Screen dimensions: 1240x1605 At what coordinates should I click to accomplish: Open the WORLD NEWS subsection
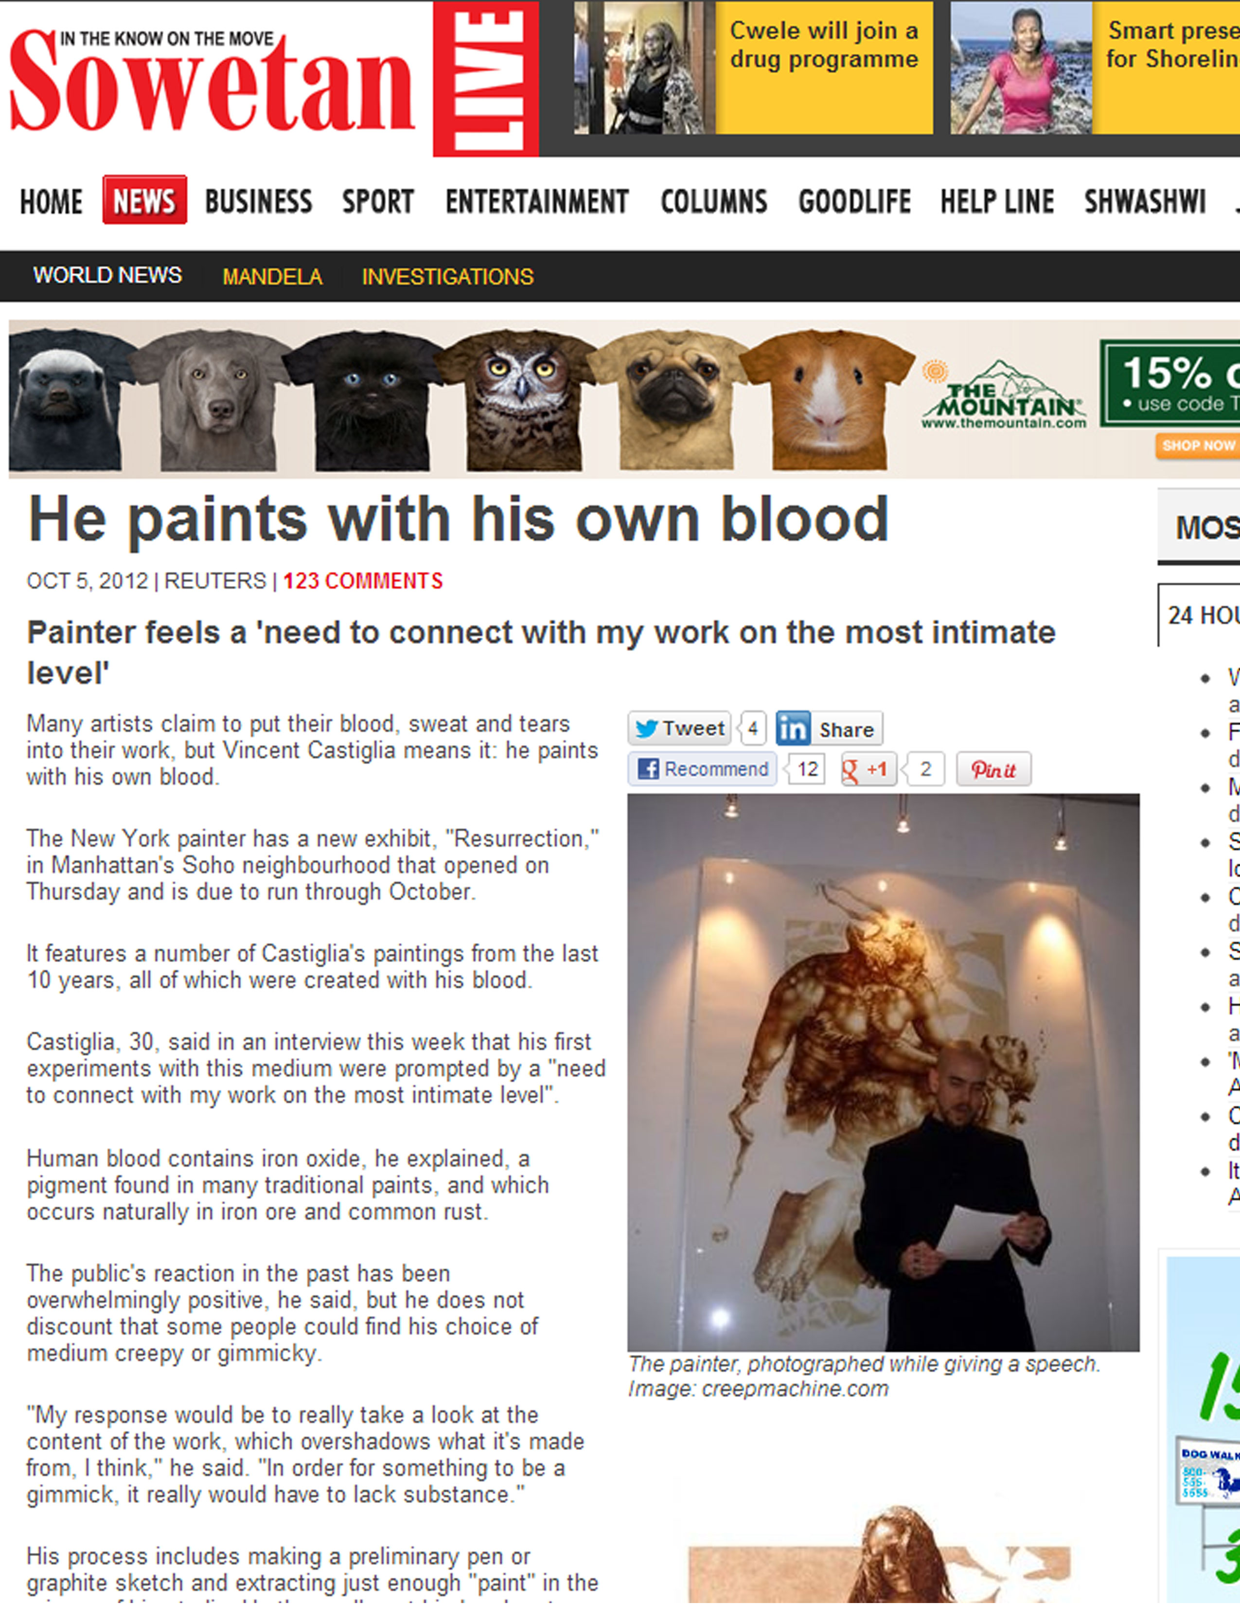point(107,275)
